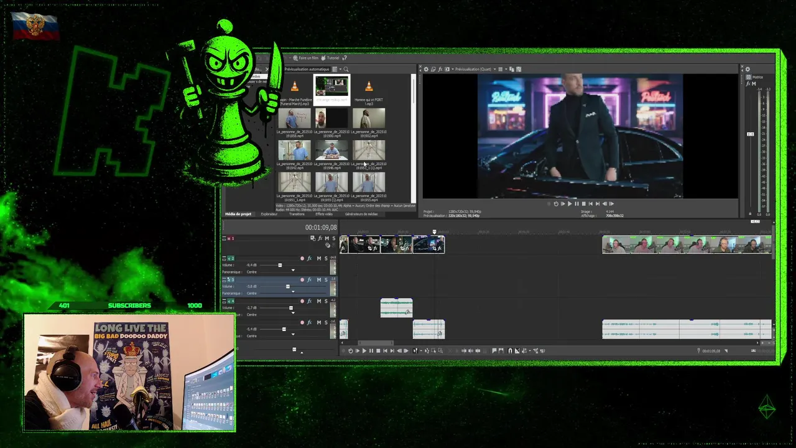
Task: Open master bus FX icon
Action: coord(748,83)
